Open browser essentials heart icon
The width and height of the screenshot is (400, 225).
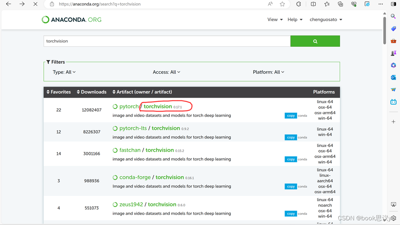[354, 4]
